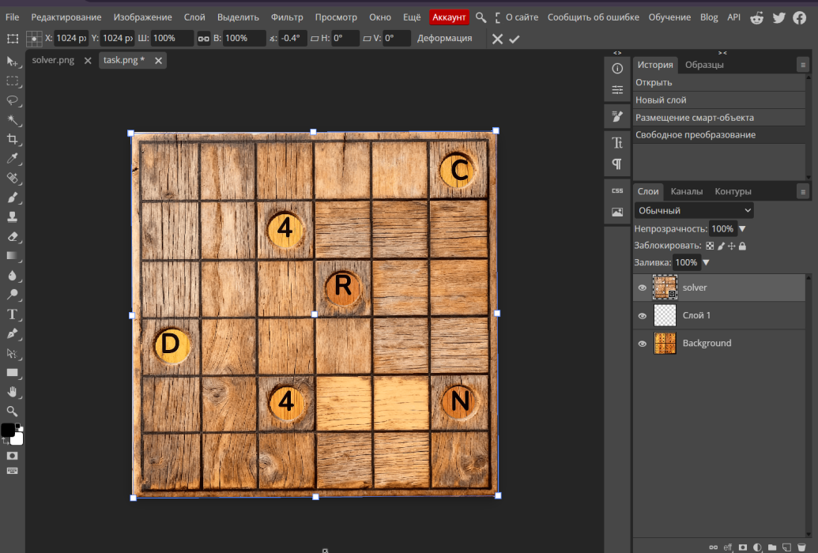Hide the Background layer
This screenshot has height=553, width=818.
[x=643, y=344]
